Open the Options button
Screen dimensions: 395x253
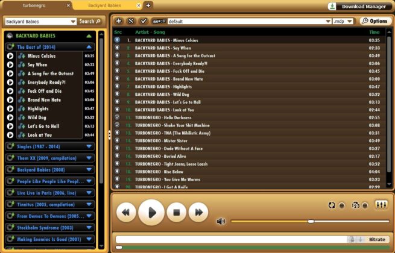(375, 21)
